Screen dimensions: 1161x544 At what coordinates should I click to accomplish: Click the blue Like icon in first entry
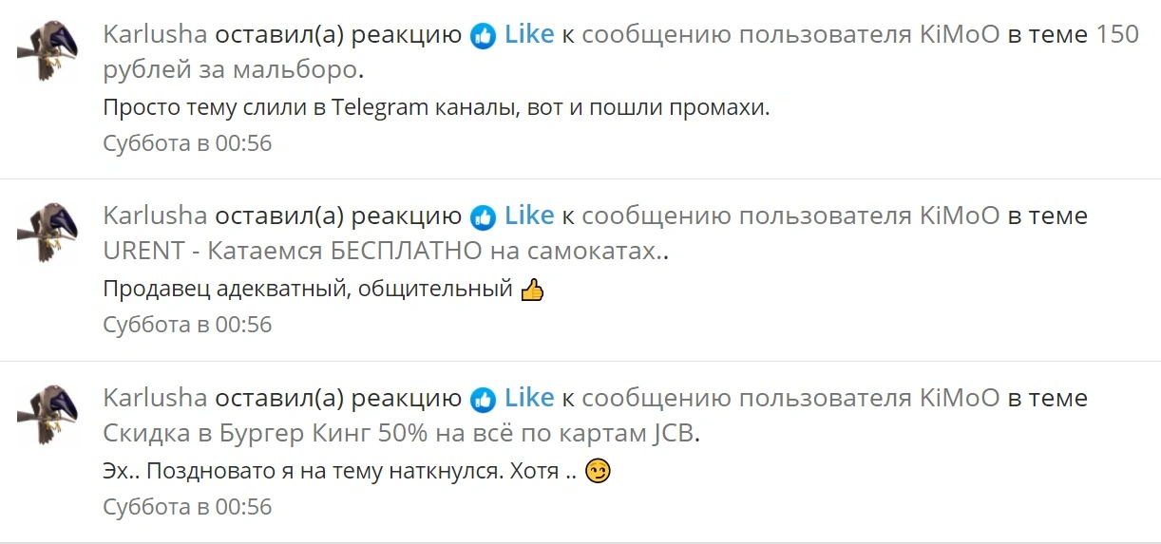pos(484,37)
